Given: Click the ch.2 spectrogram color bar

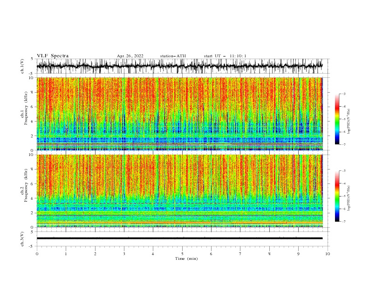Looking at the screenshot, I should coord(337,196).
